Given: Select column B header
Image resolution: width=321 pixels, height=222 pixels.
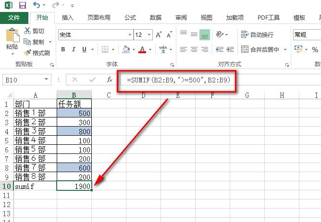Looking at the screenshot, I should tap(74, 95).
